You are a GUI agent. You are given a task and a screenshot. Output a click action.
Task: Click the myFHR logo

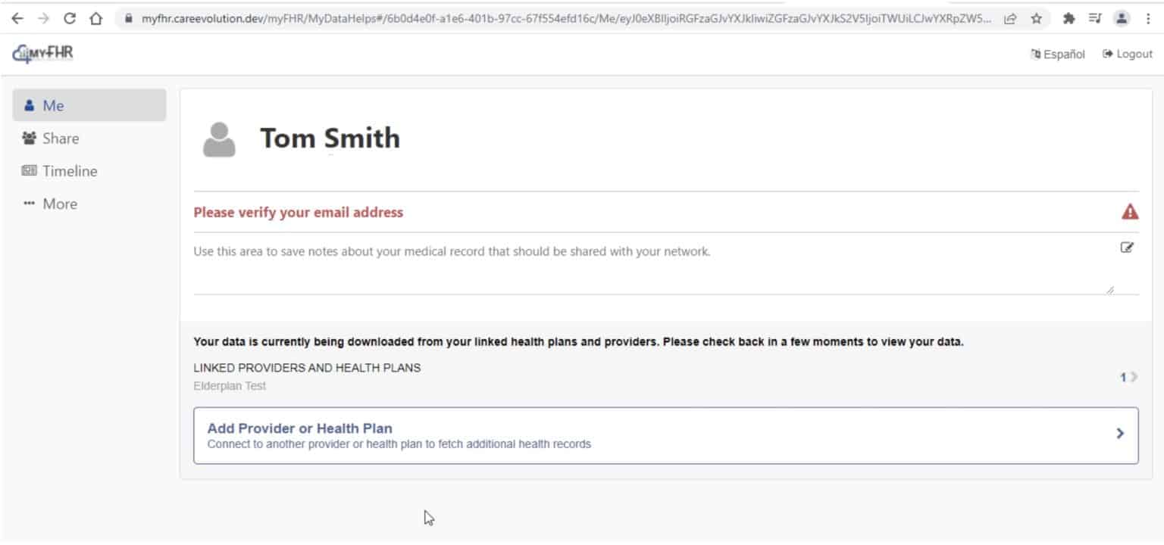click(42, 53)
